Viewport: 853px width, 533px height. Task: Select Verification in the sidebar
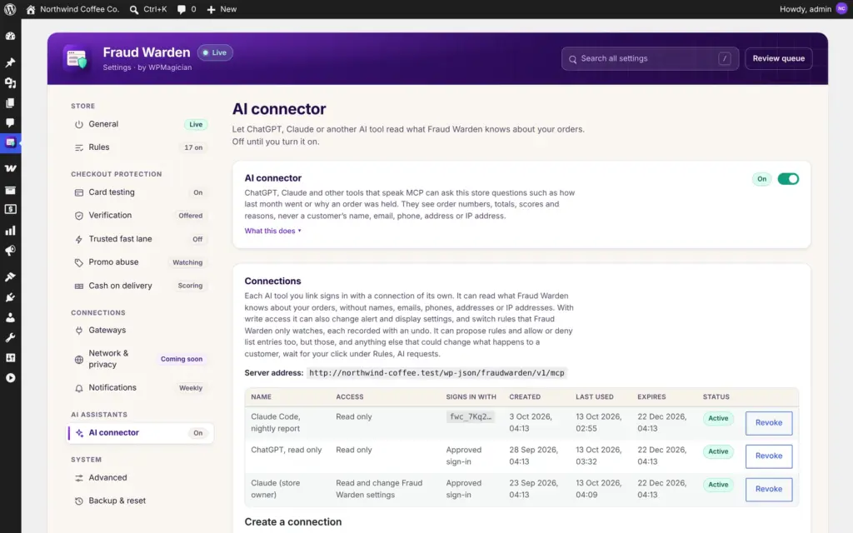click(x=140, y=216)
